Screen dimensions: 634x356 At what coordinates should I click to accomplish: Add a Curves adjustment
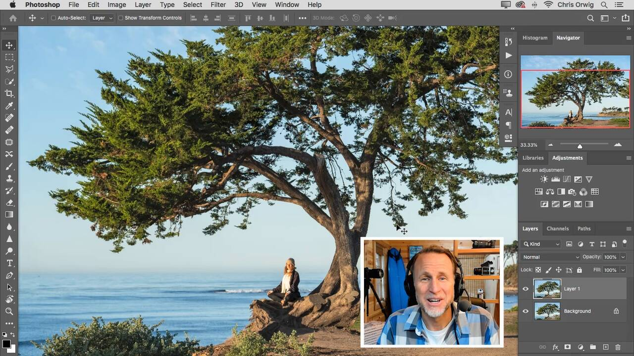[x=567, y=179]
